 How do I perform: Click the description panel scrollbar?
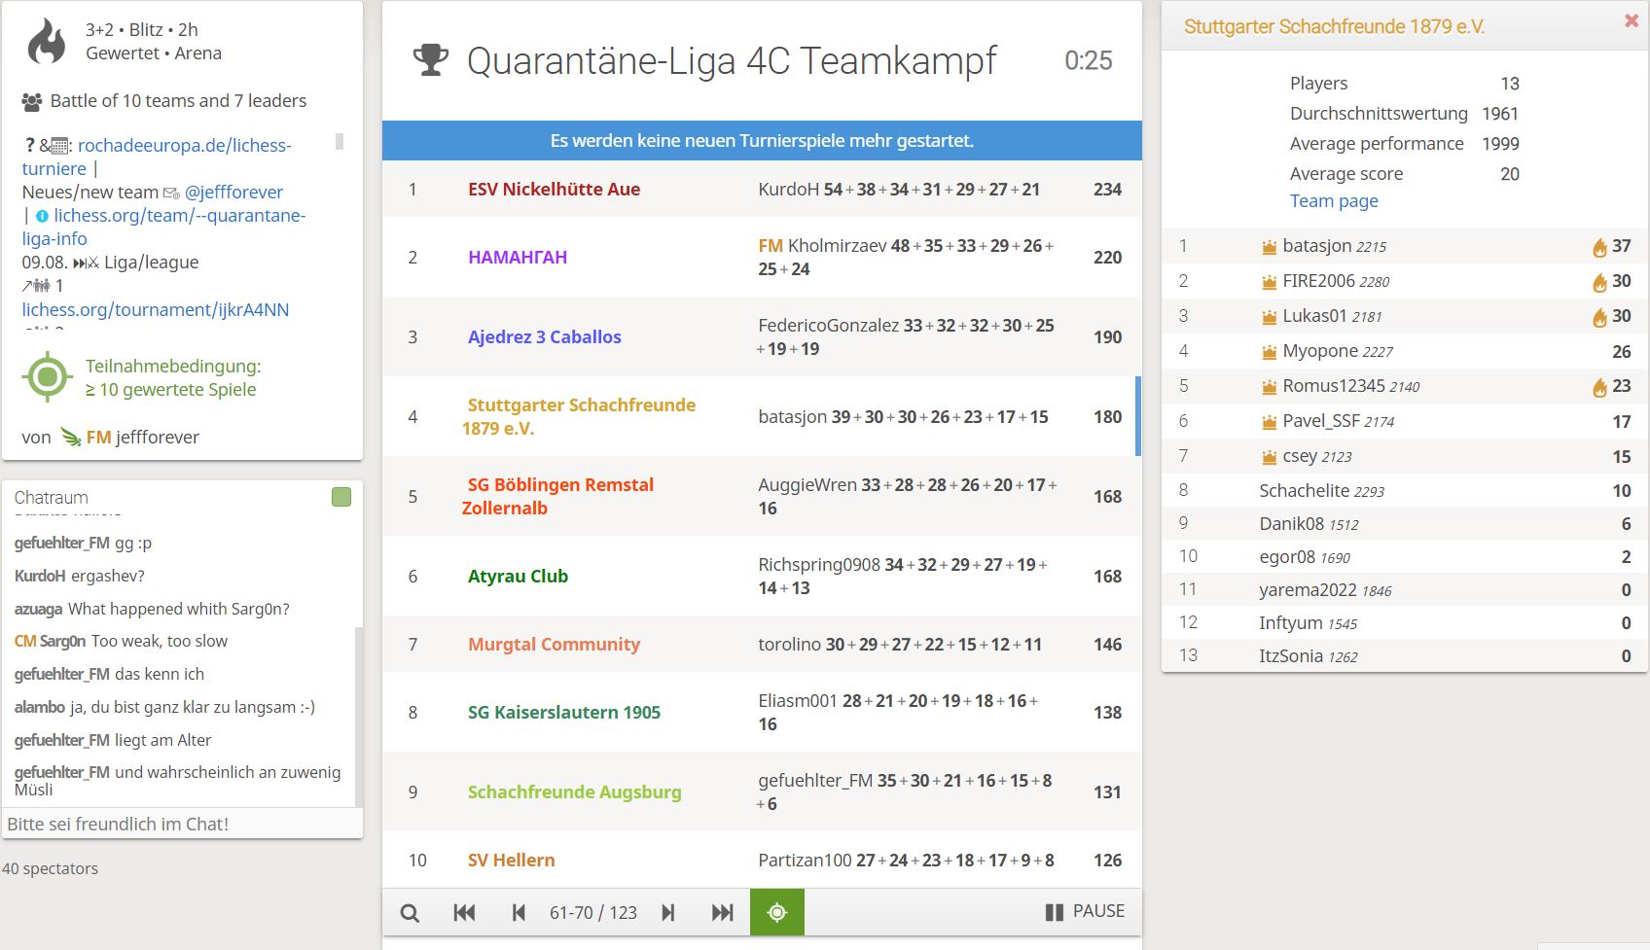(340, 141)
